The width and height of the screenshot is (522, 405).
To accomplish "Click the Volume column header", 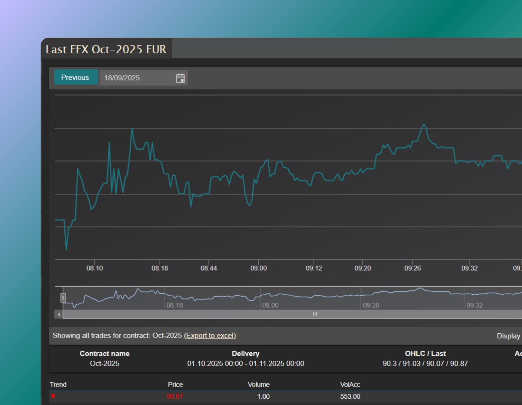I will [259, 385].
